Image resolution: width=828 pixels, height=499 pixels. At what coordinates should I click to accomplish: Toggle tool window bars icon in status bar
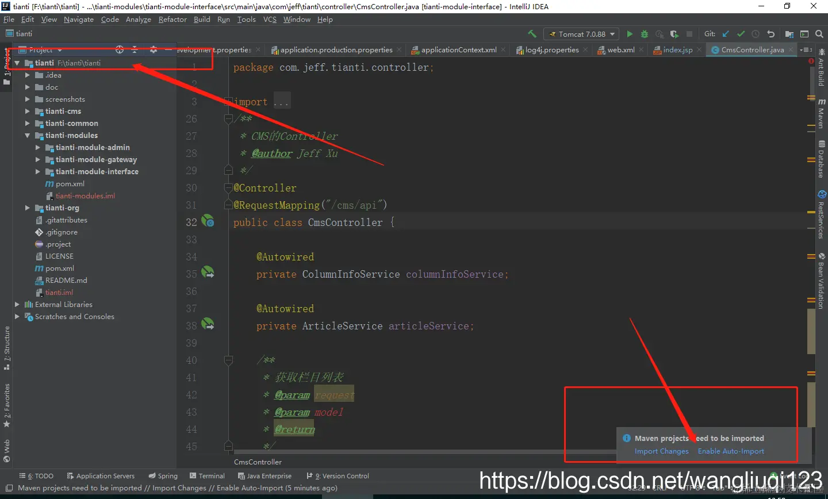pos(9,488)
